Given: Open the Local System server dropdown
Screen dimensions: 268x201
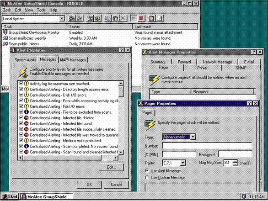Looking at the screenshot, I should click(62, 18).
